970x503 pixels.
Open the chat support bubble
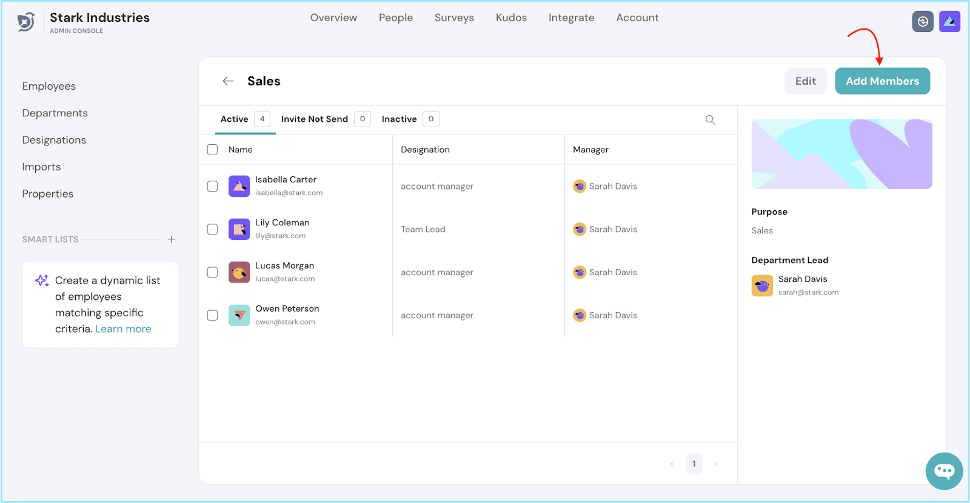click(944, 471)
